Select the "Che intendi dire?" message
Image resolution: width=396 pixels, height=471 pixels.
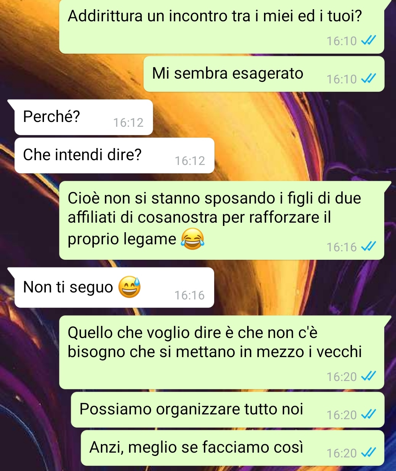coord(114,155)
